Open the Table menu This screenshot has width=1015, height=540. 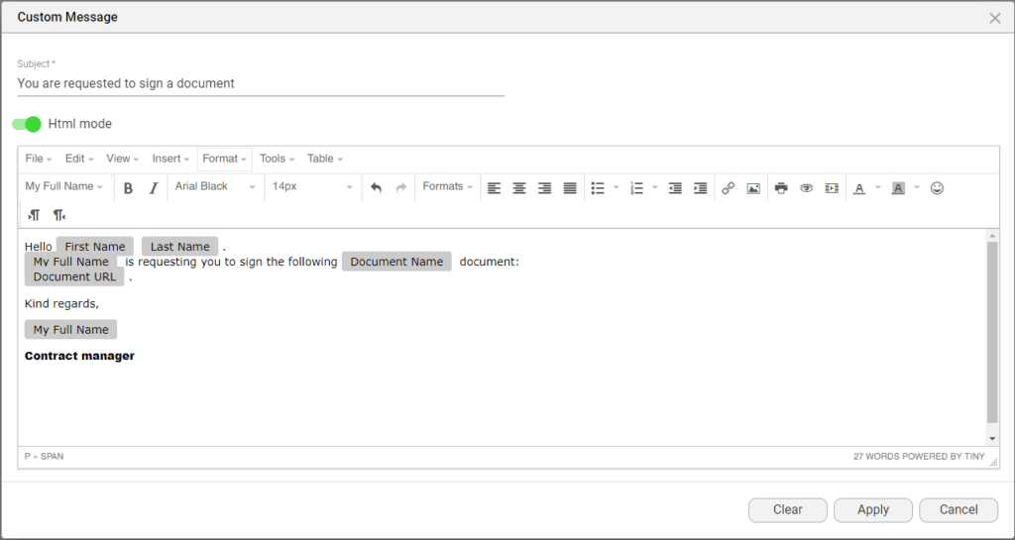pos(324,159)
